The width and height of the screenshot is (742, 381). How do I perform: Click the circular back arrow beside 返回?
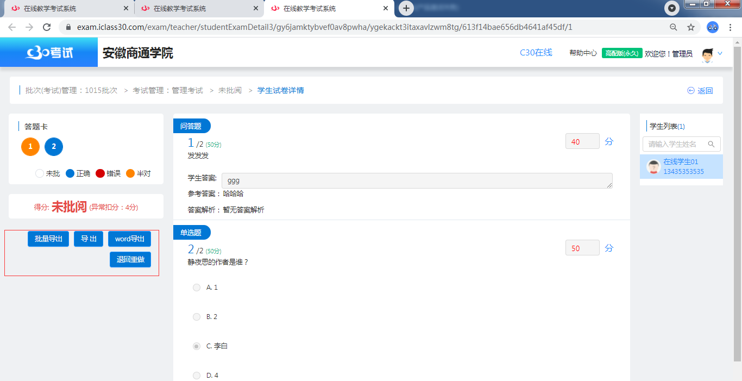tap(690, 90)
